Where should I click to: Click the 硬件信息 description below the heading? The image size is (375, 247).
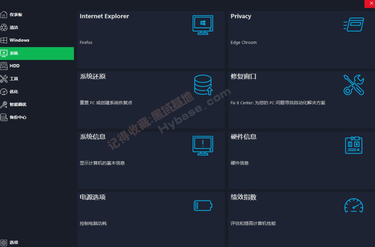click(x=240, y=163)
